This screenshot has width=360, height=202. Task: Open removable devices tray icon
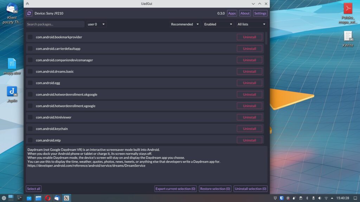(x=313, y=198)
